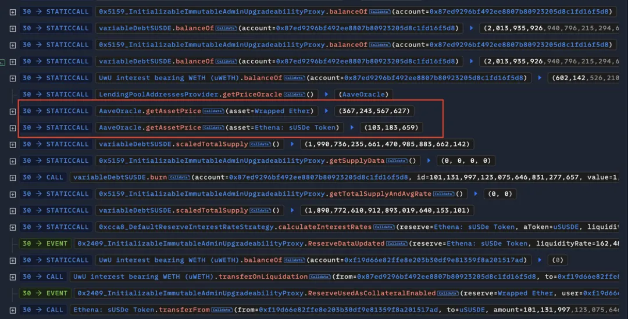
Task: Toggle output arrow of getTotalSupplyAndAvgRate row
Action: 476,193
